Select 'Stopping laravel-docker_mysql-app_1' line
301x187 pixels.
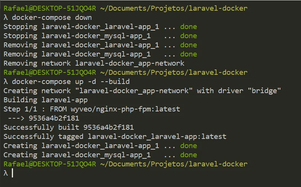100,36
